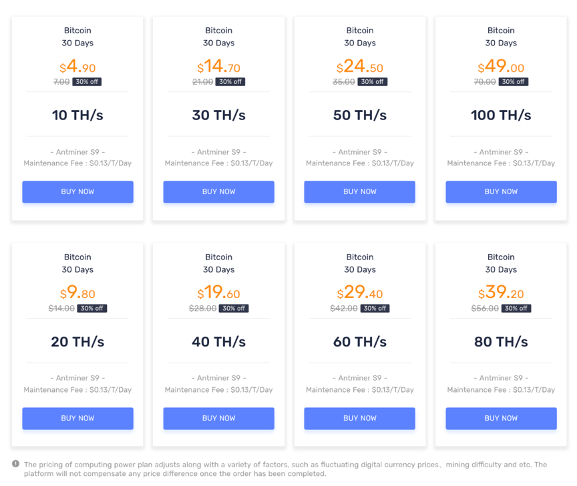Click BUY NOW for the 20 TH/s plan
Viewport: 577px width, 486px height.
[77, 419]
